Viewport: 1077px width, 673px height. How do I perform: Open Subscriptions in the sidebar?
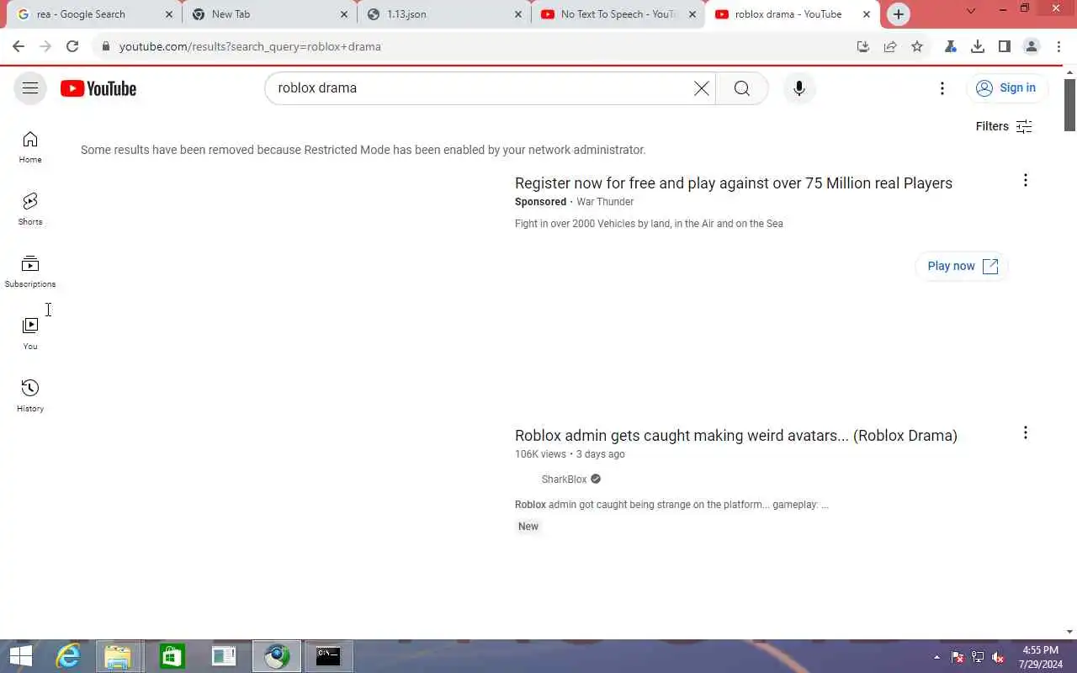tap(30, 272)
